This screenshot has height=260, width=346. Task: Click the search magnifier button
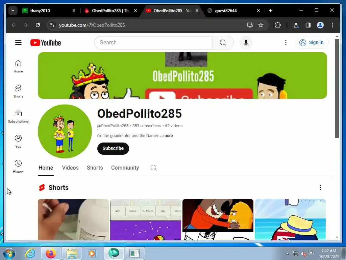pos(223,42)
